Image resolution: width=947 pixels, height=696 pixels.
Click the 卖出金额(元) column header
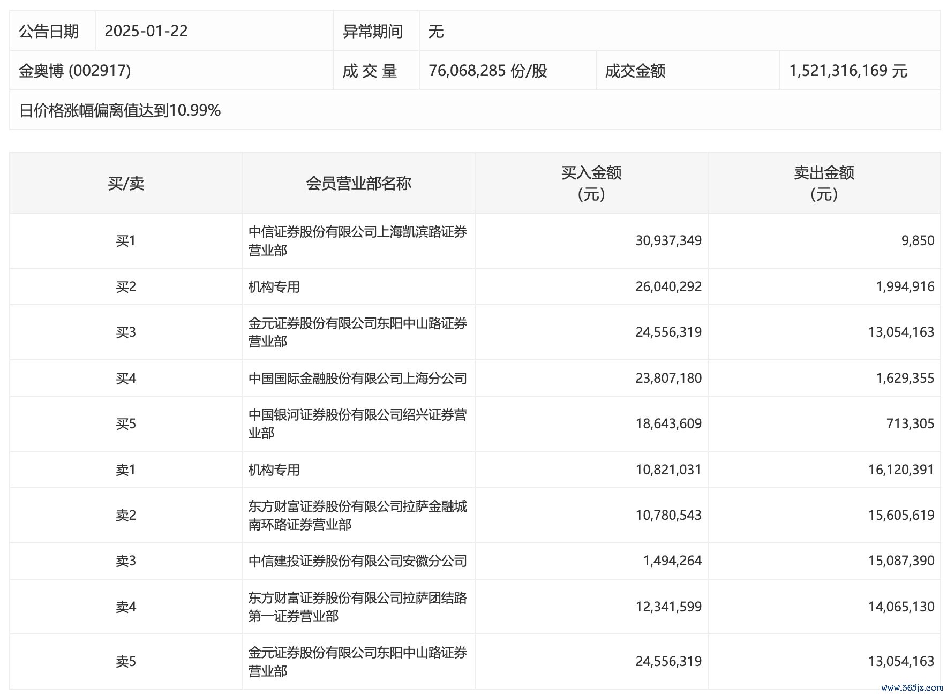(x=824, y=183)
